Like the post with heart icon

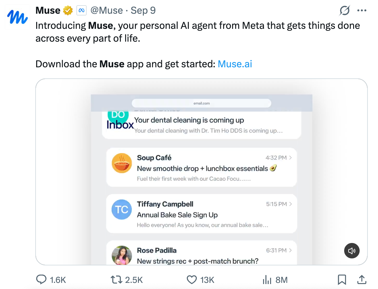[x=192, y=280]
